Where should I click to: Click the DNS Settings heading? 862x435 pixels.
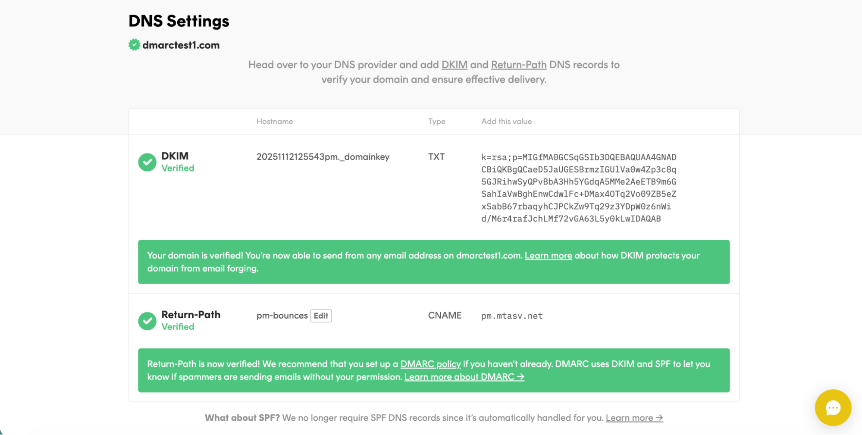(179, 21)
